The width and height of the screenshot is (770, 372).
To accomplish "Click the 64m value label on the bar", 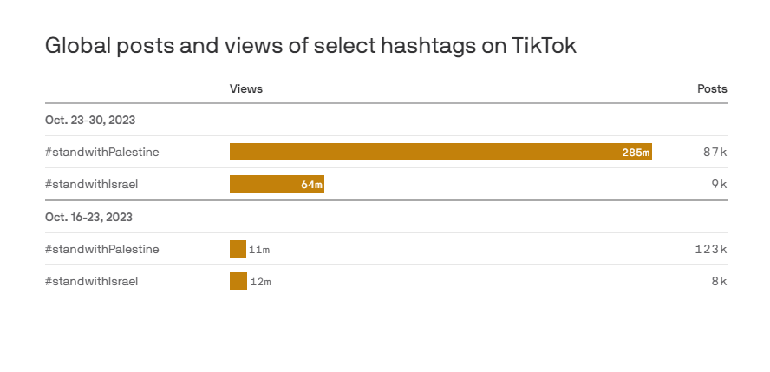I will 311,185.
